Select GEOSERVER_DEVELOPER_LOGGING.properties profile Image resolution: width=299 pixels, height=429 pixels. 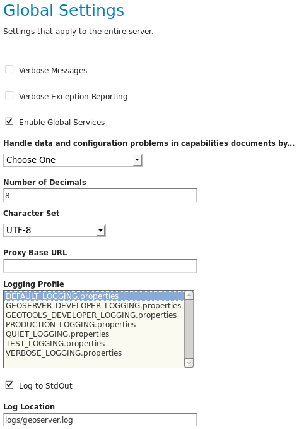(x=94, y=306)
